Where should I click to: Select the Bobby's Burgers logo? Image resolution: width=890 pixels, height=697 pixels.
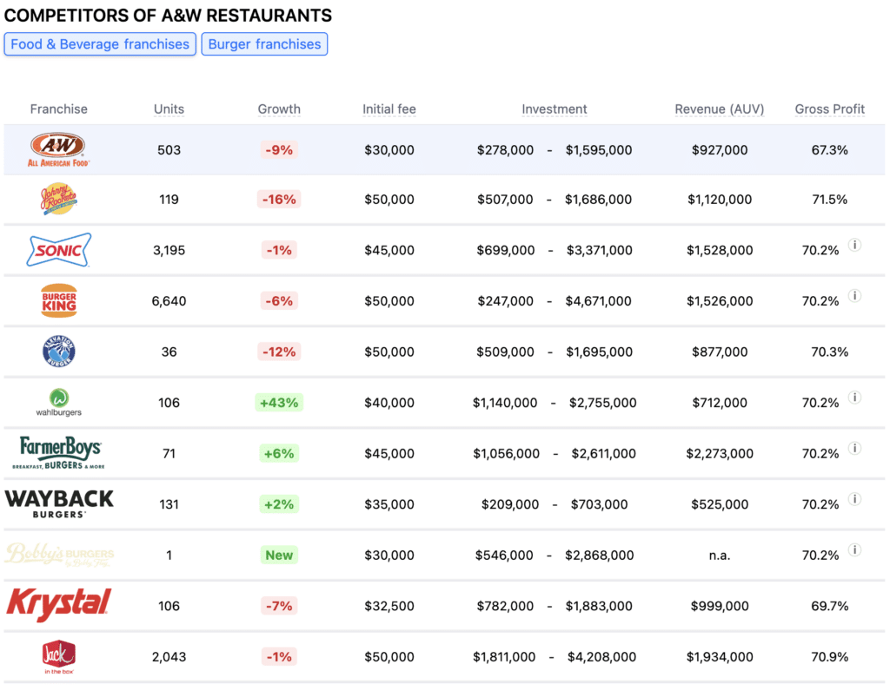(58, 555)
